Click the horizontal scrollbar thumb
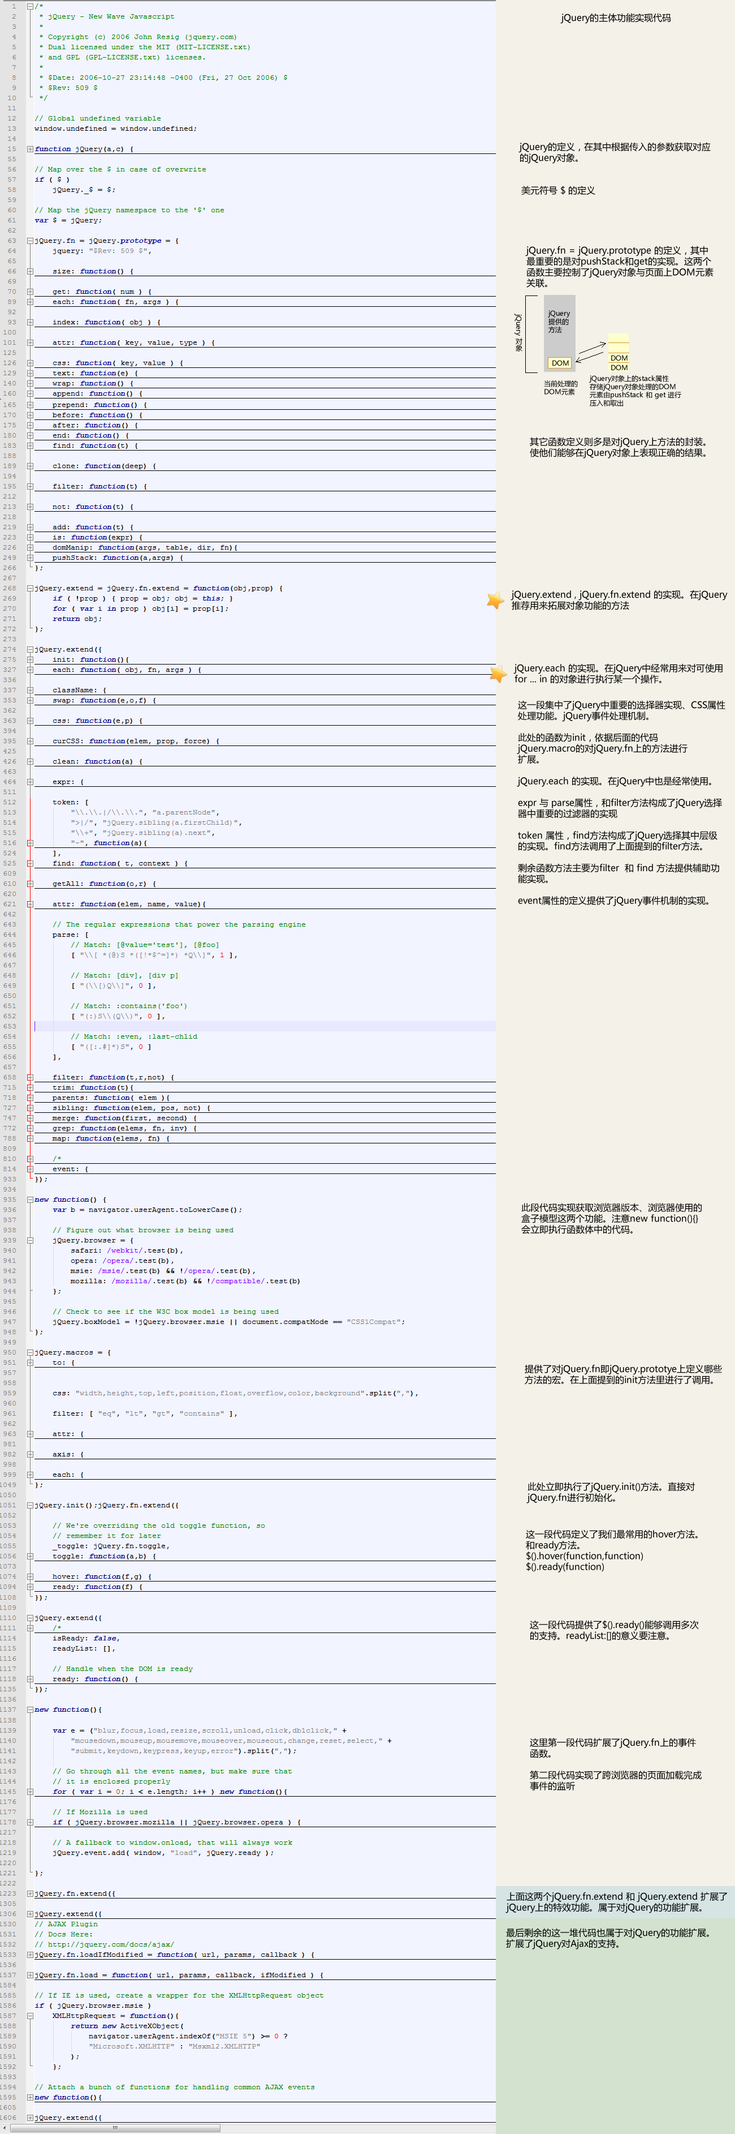Image resolution: width=735 pixels, height=2134 pixels. (x=115, y=2128)
